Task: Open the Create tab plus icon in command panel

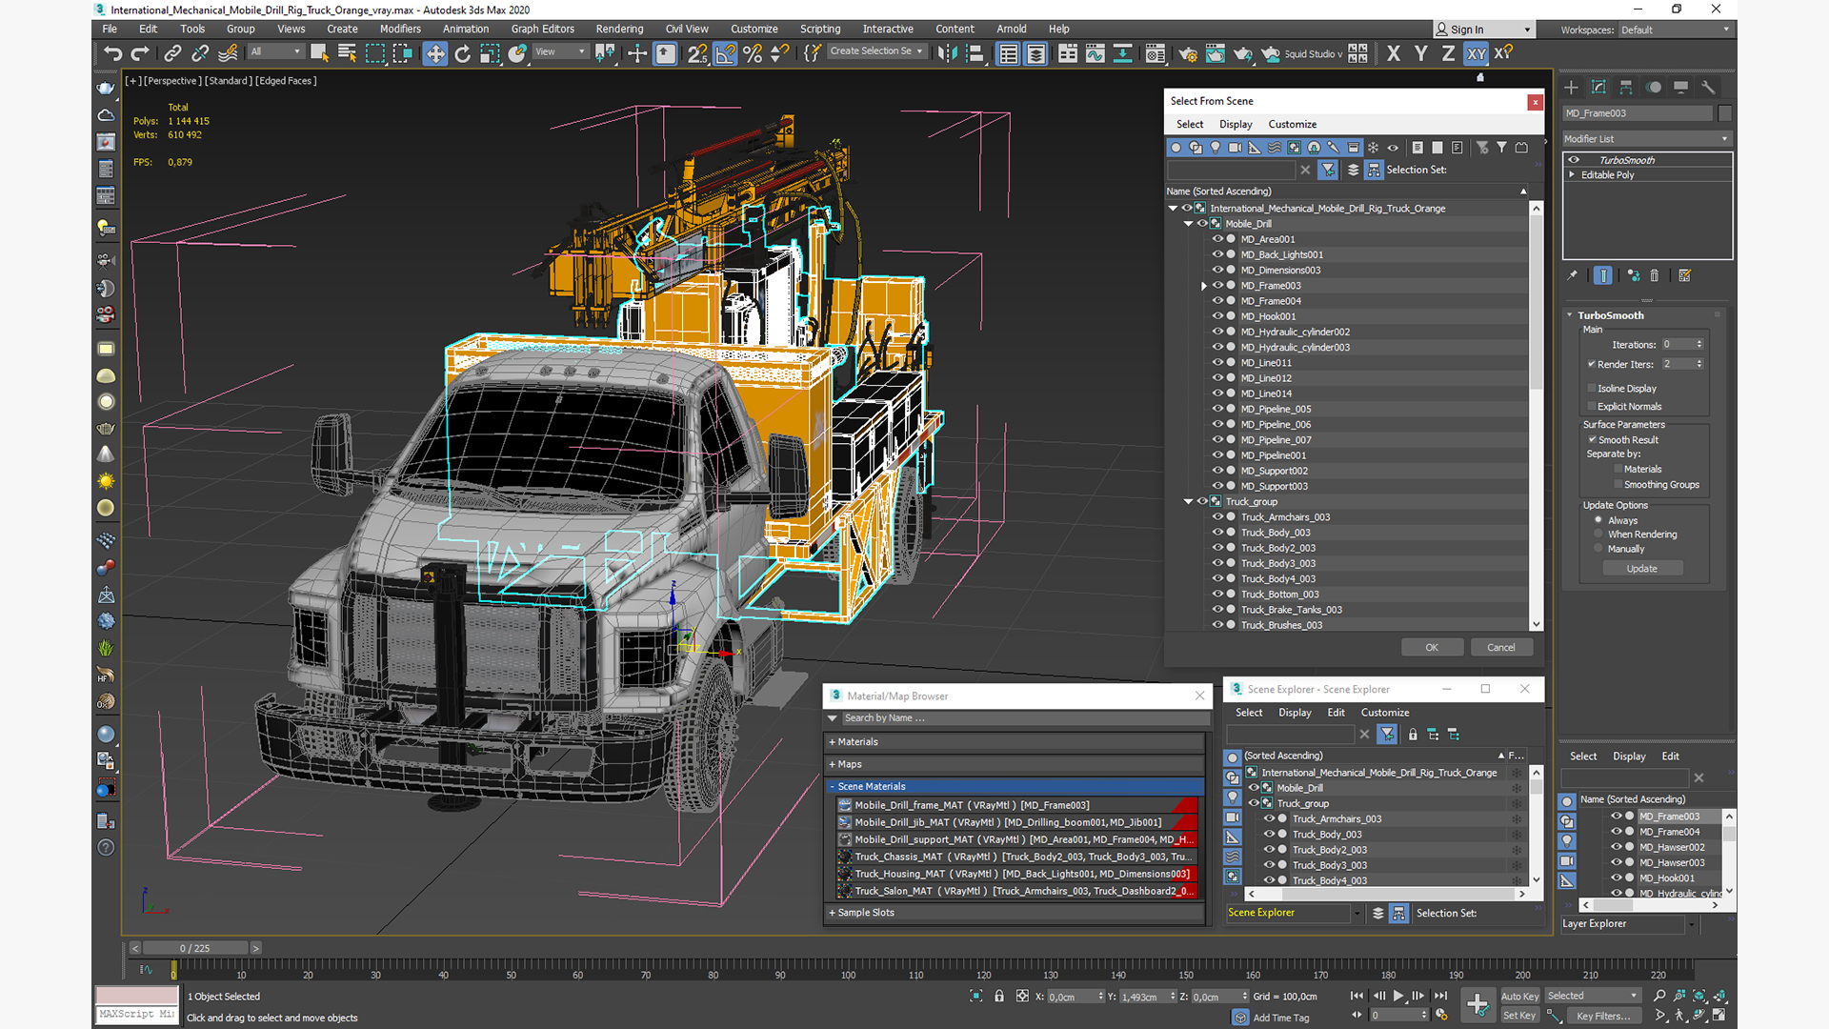Action: coord(1571,87)
